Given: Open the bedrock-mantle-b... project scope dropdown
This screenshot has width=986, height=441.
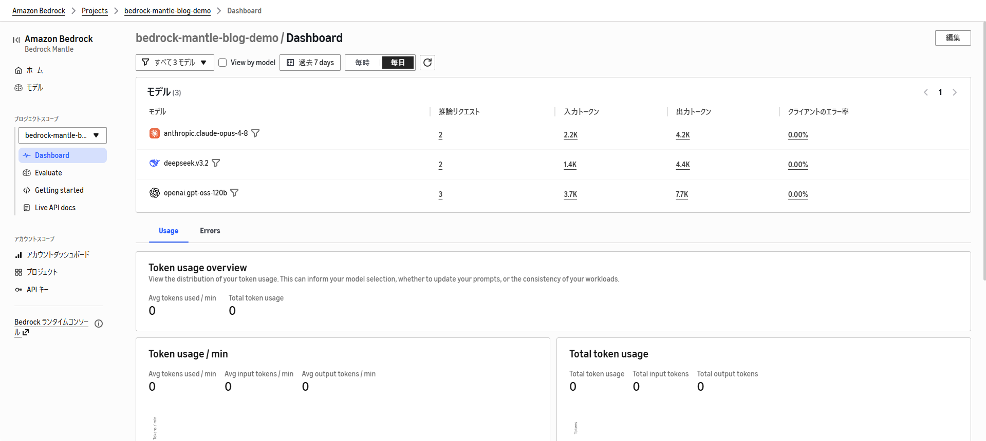Looking at the screenshot, I should pyautogui.click(x=63, y=135).
